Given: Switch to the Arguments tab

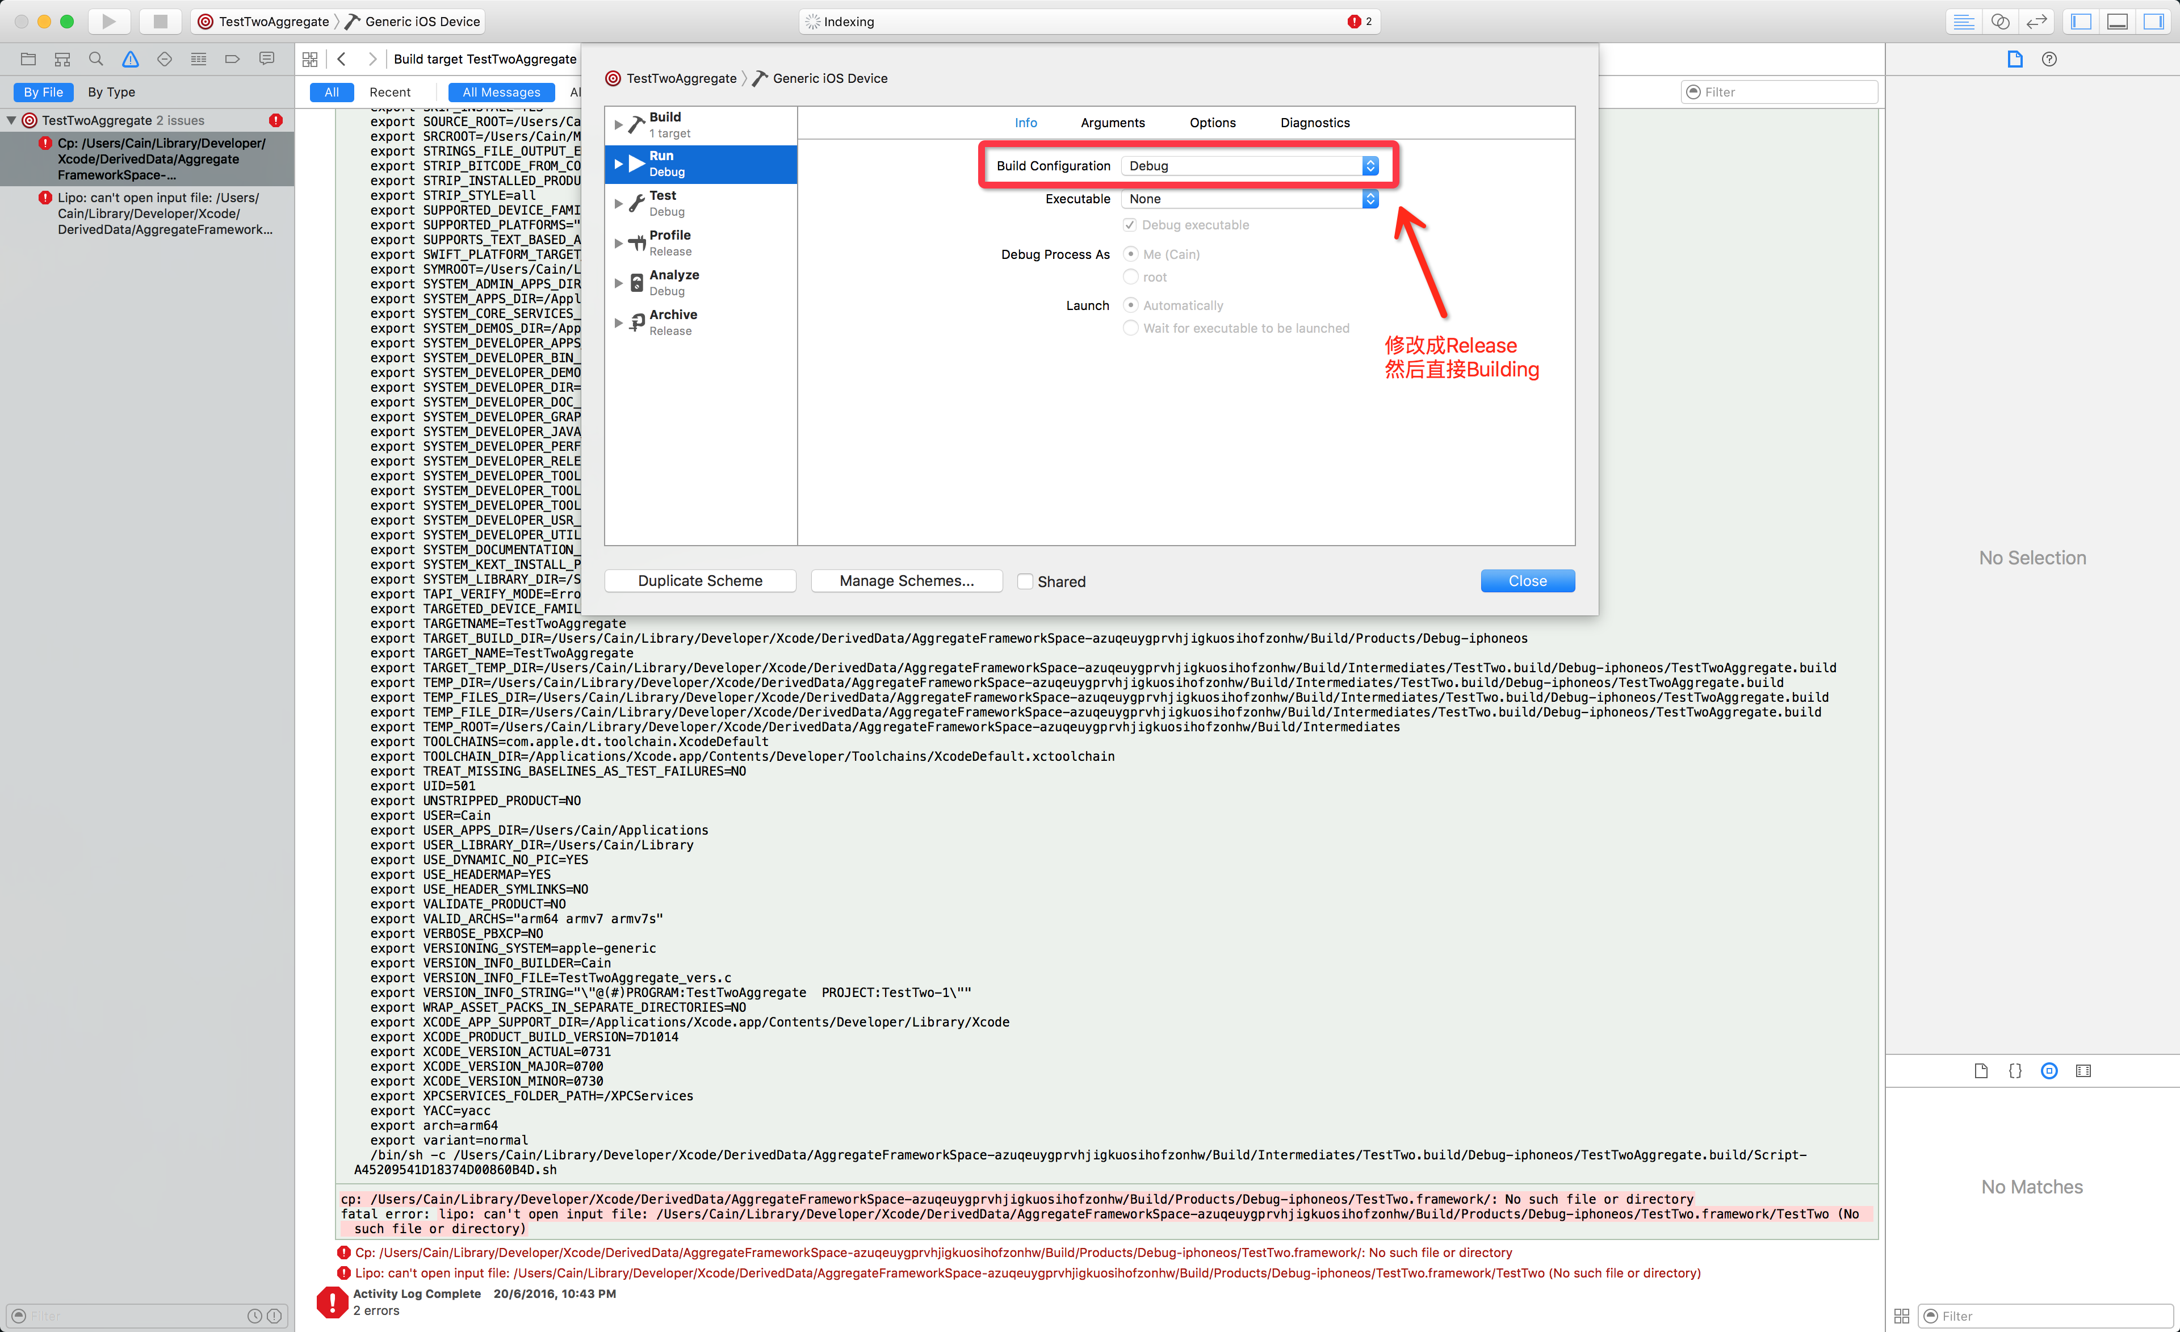Looking at the screenshot, I should (x=1112, y=123).
